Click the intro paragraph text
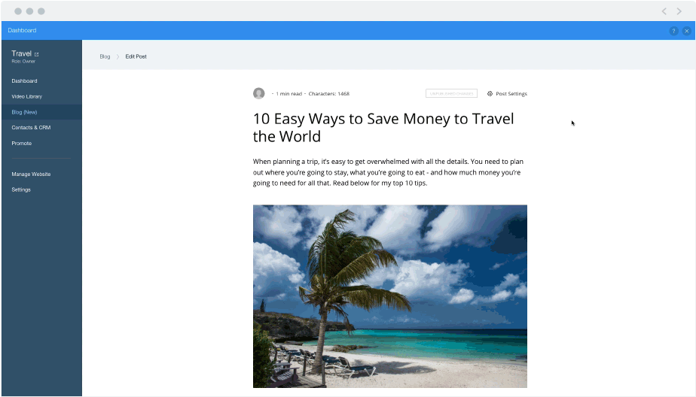 point(389,172)
